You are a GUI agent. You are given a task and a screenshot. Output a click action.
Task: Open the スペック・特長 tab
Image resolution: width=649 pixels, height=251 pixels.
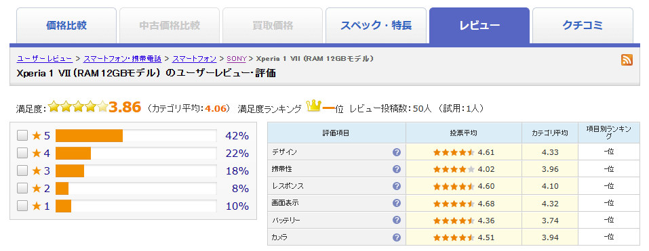376,26
